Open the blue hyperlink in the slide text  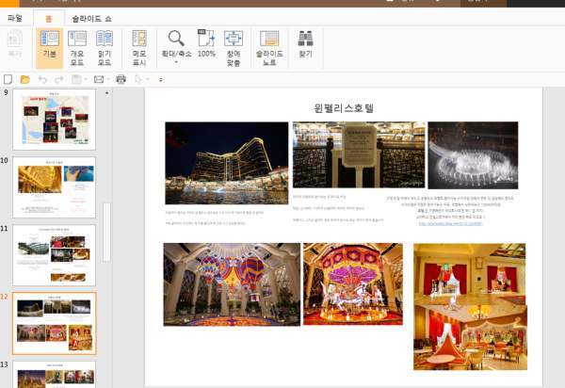tap(450, 224)
